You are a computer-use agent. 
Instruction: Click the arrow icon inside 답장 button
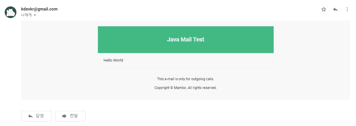coord(30,116)
